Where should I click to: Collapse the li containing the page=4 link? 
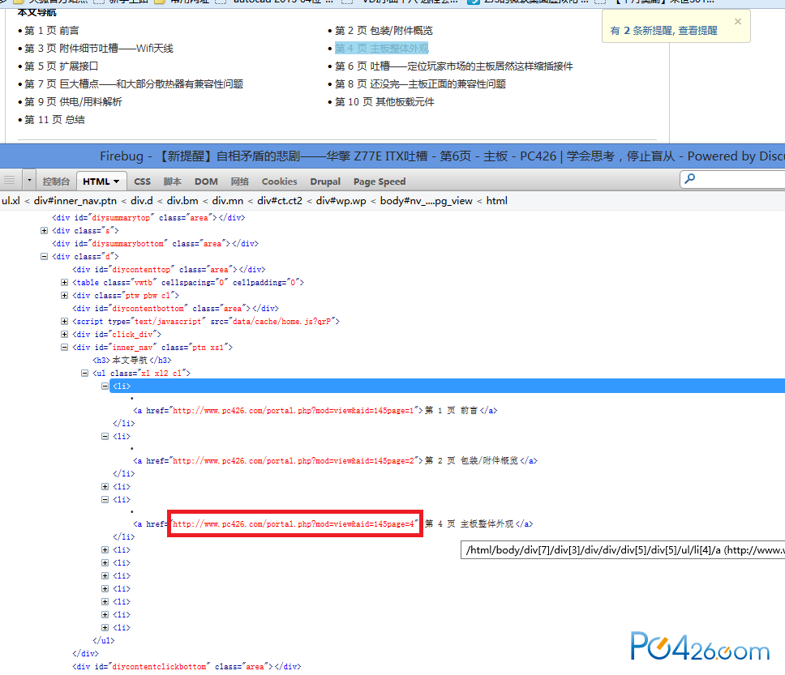tap(105, 499)
